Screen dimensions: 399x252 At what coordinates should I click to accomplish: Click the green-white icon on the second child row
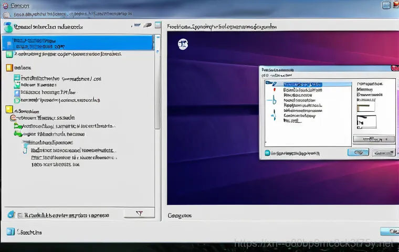click(x=17, y=85)
